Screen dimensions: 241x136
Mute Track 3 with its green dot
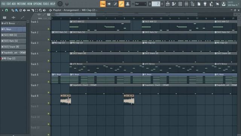point(49,50)
